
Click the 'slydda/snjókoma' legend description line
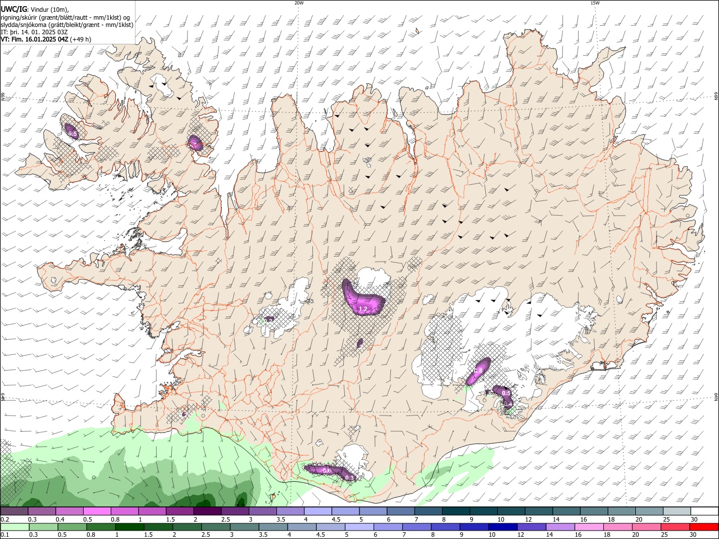[x=67, y=25]
